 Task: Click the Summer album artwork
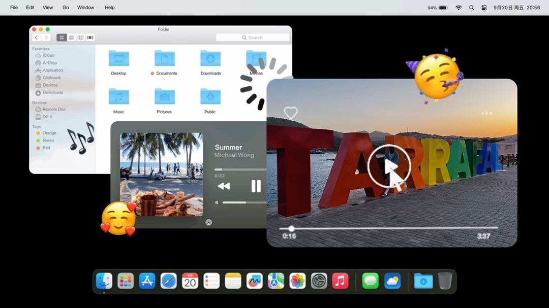[162, 174]
